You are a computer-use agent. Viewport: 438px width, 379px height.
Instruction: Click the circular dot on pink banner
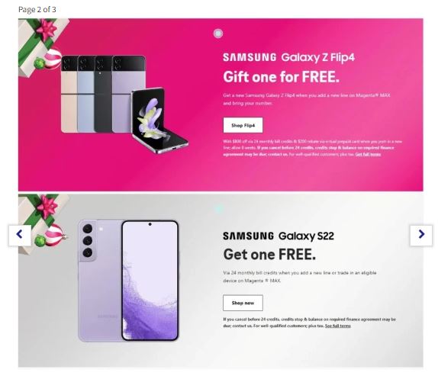[x=218, y=34]
